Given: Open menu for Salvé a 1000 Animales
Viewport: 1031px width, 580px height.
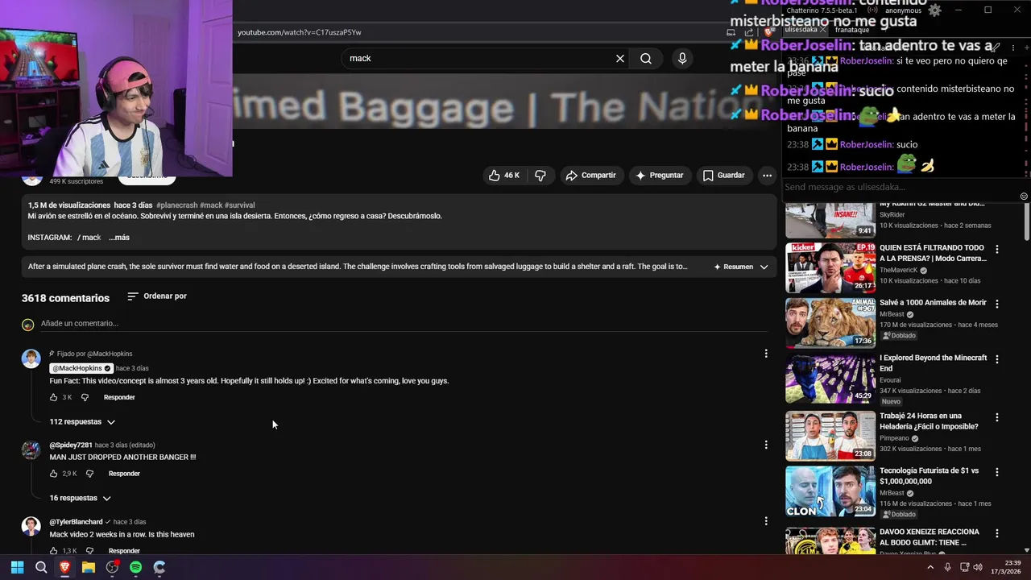Looking at the screenshot, I should [997, 304].
